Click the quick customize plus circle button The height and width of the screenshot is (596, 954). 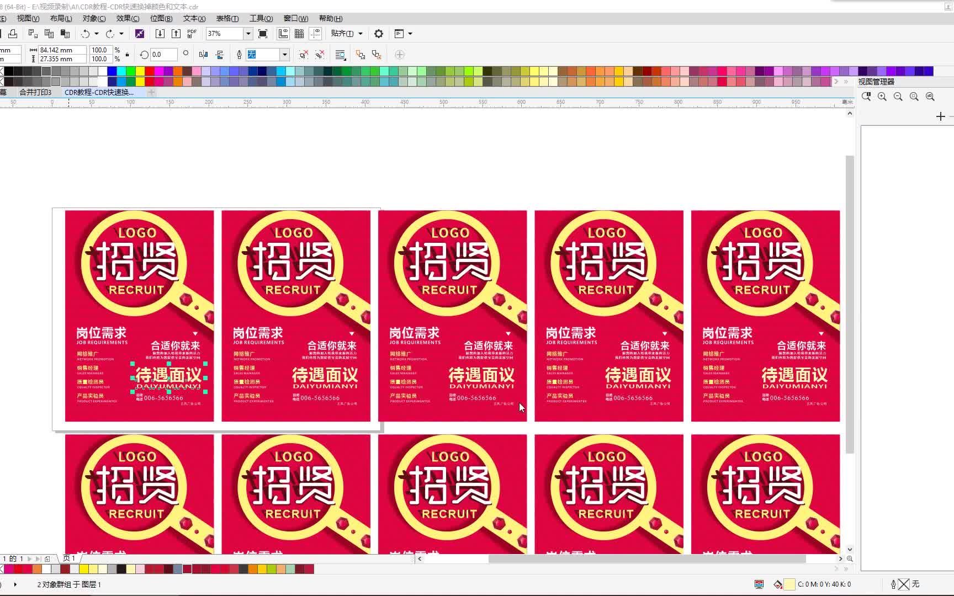click(400, 55)
